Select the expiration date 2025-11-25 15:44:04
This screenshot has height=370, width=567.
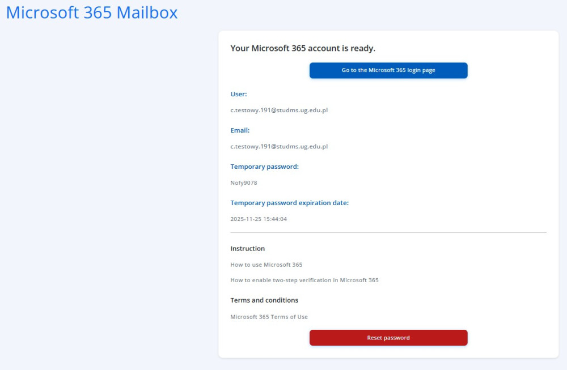259,219
